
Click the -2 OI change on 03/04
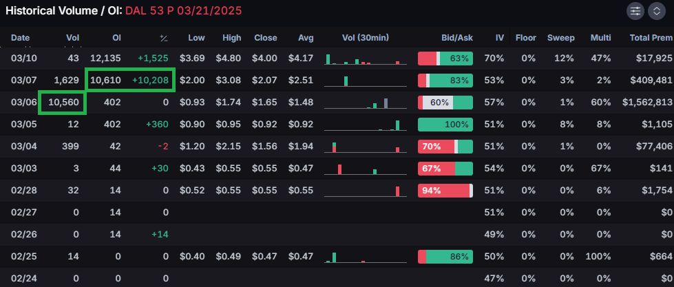[163, 146]
